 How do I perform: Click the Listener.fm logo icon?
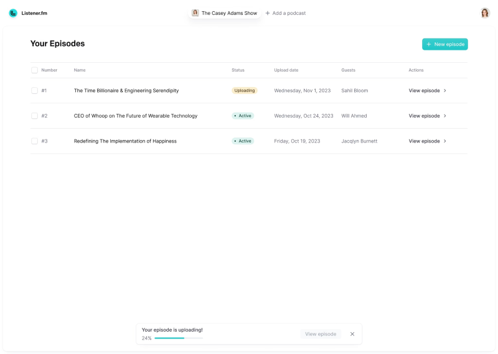click(x=13, y=13)
